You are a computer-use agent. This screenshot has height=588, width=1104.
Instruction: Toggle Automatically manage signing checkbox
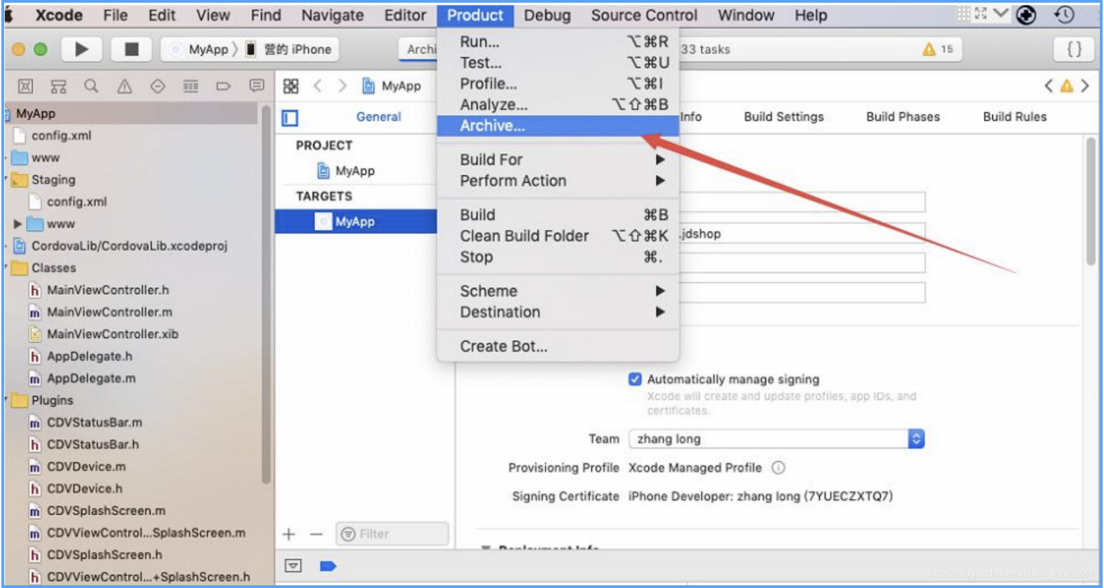[x=635, y=379]
